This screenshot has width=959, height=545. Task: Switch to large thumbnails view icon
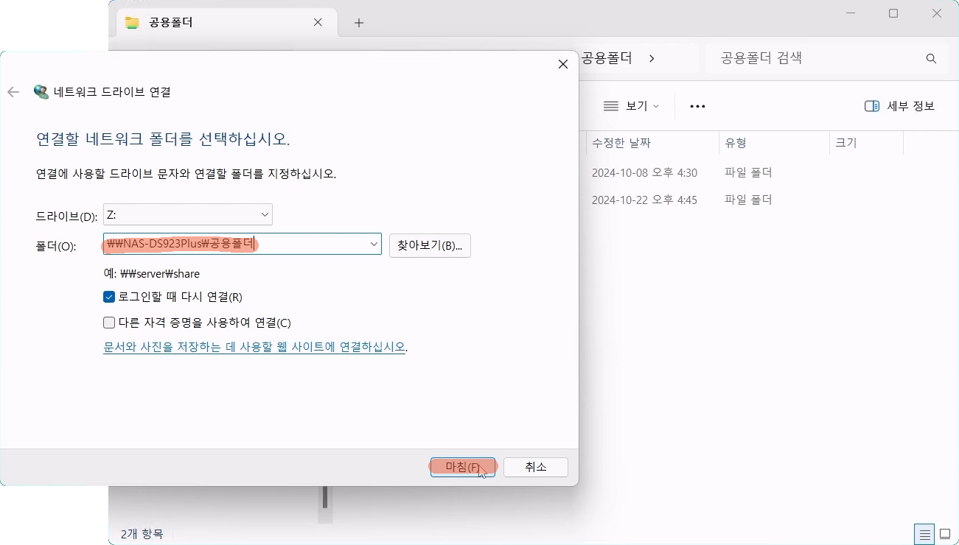(x=945, y=534)
